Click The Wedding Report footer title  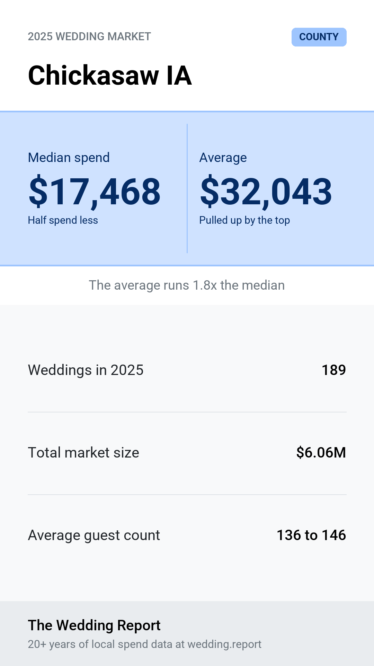point(94,625)
